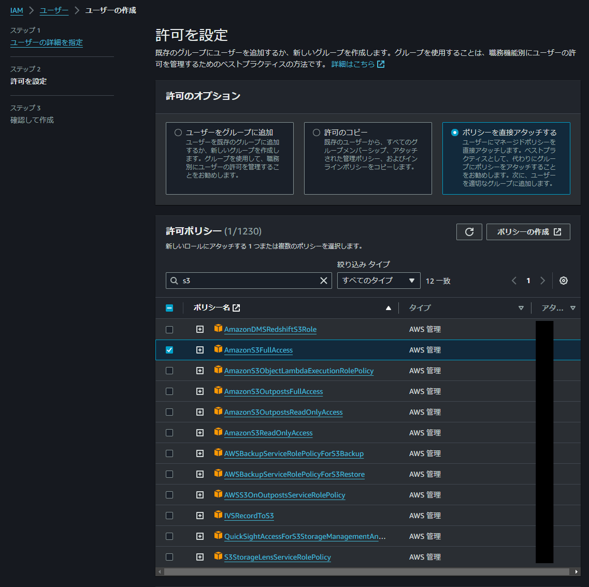Screen dimensions: 589x587
Task: Check the AmazonDMSRedshiftS3Role checkbox
Action: coord(169,330)
